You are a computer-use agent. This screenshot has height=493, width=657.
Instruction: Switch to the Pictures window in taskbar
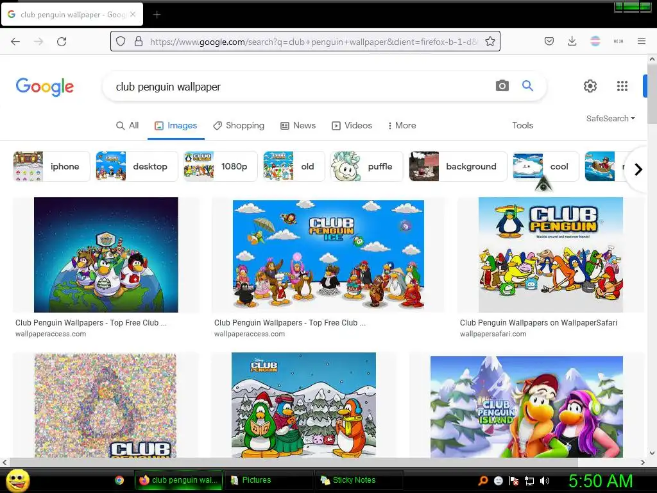pos(269,480)
